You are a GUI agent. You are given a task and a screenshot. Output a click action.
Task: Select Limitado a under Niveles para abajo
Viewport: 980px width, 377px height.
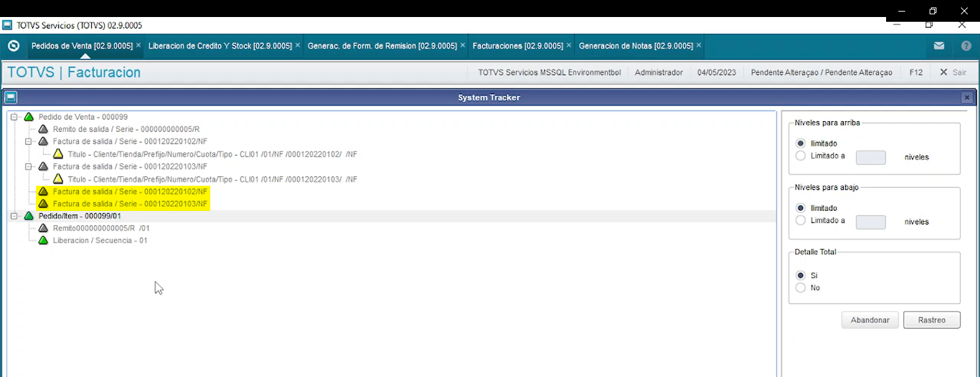(800, 220)
